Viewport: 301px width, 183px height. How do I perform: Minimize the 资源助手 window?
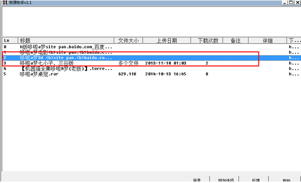tap(285, 2)
